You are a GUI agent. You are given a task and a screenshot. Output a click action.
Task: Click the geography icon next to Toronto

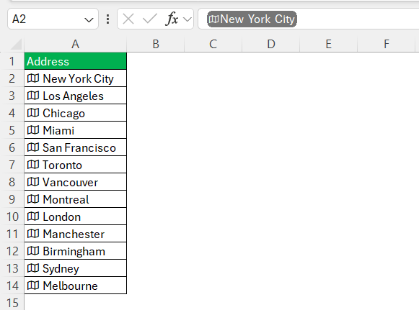click(33, 165)
